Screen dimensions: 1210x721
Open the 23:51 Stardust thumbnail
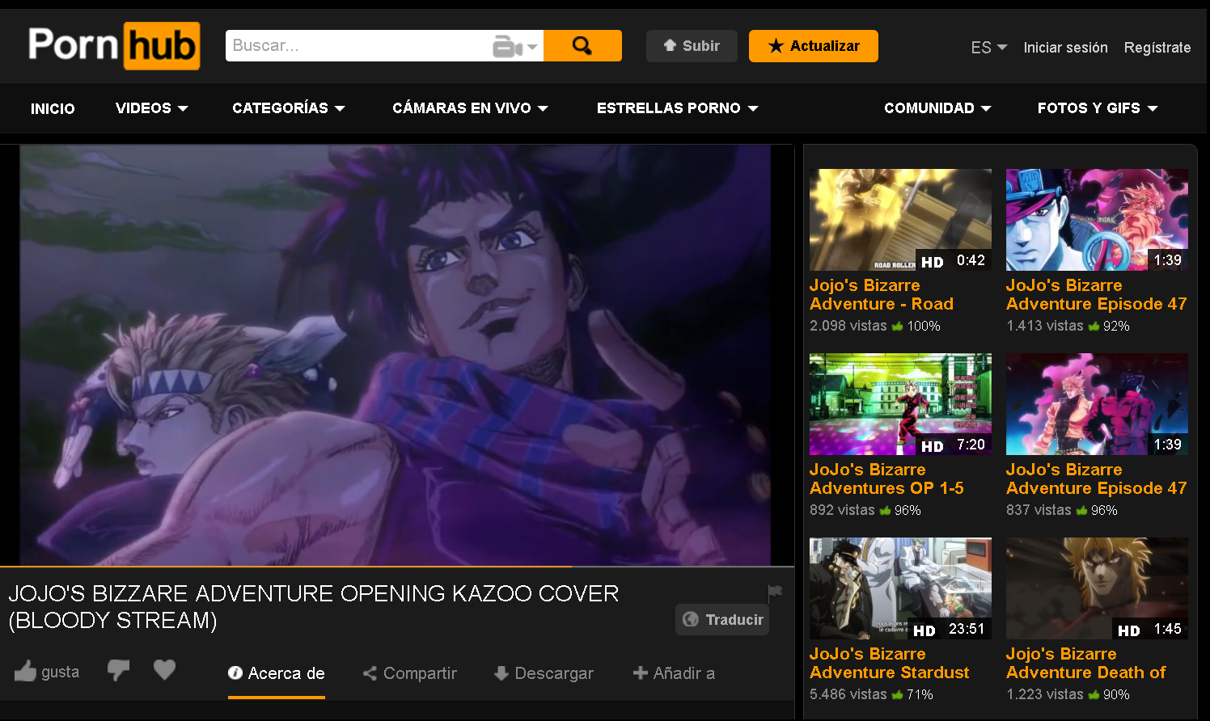point(900,588)
